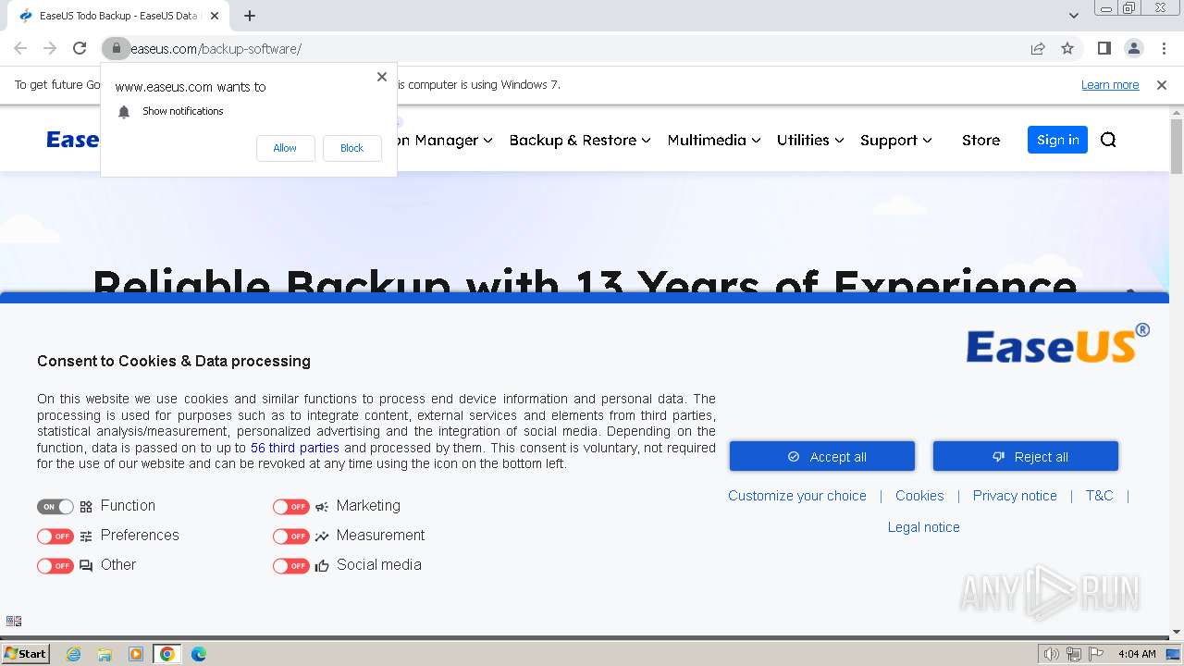The image size is (1184, 666).
Task: Open the tab search chevron
Action: 1073,16
